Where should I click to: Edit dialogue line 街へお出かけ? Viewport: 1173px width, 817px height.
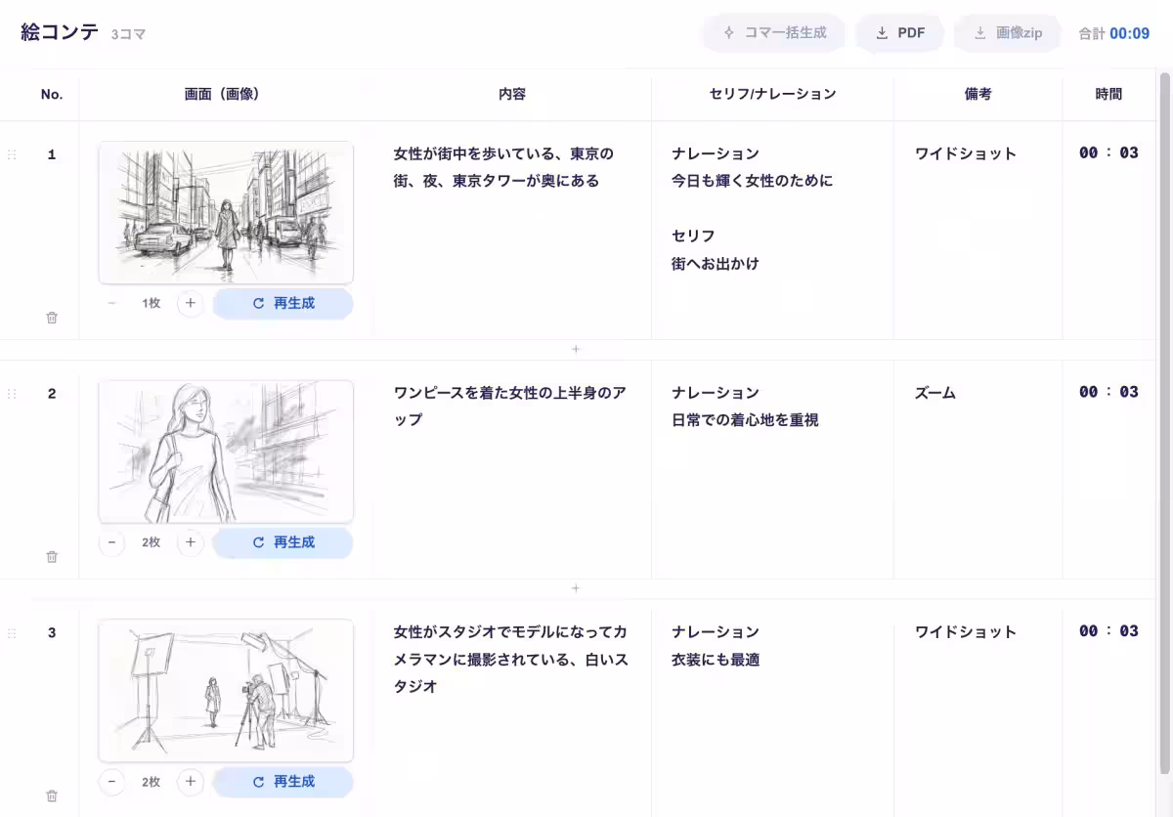coord(716,264)
